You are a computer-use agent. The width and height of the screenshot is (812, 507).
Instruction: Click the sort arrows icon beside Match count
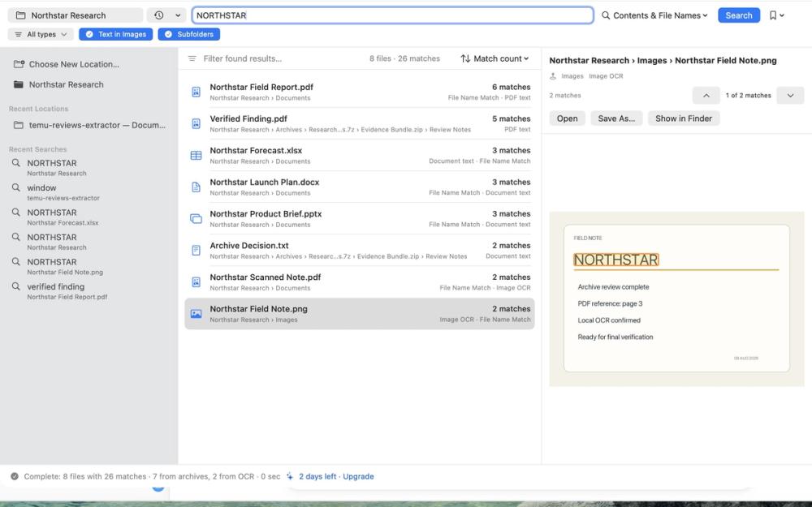tap(465, 58)
